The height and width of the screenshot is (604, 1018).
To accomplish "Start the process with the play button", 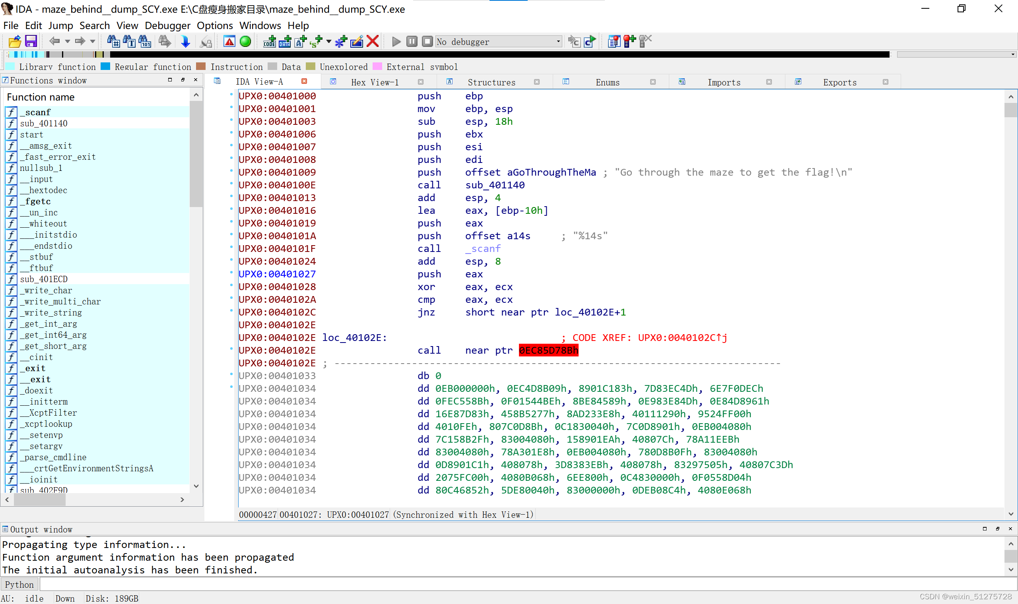I will click(x=396, y=41).
